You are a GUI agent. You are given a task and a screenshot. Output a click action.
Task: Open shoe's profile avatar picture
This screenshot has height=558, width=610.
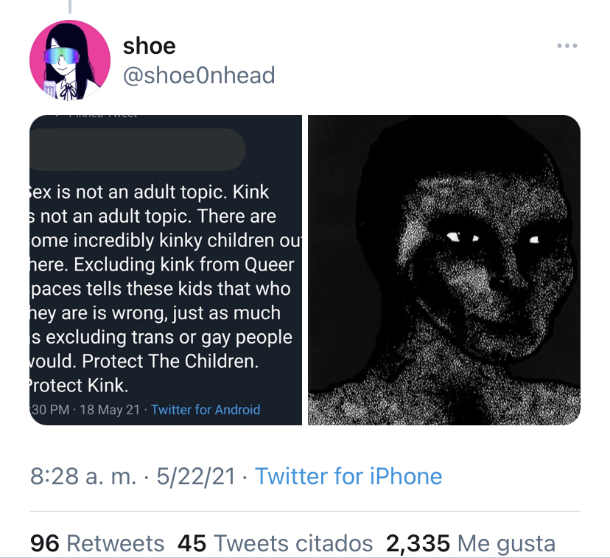click(x=70, y=60)
